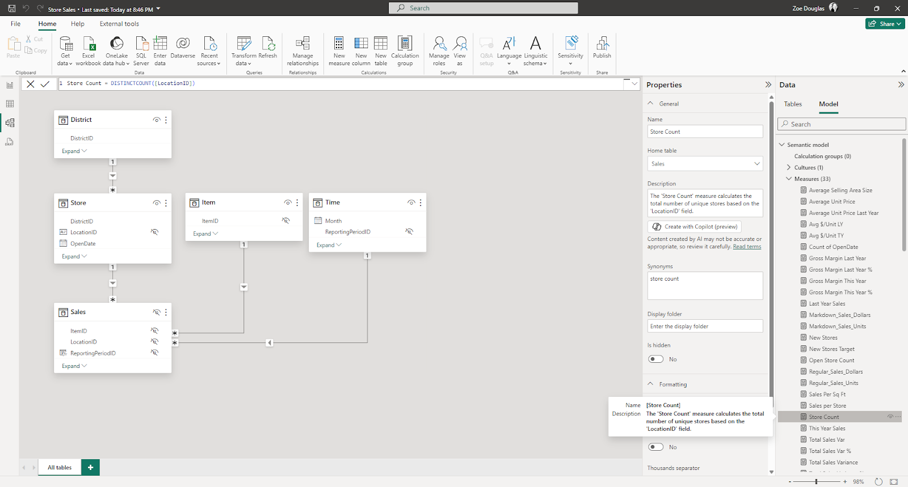Open OneLake data hub
Viewport: 908px width, 487px height.
pyautogui.click(x=116, y=51)
